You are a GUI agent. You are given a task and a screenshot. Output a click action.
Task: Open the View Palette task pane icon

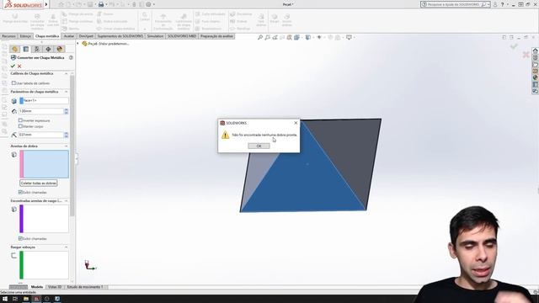536,71
